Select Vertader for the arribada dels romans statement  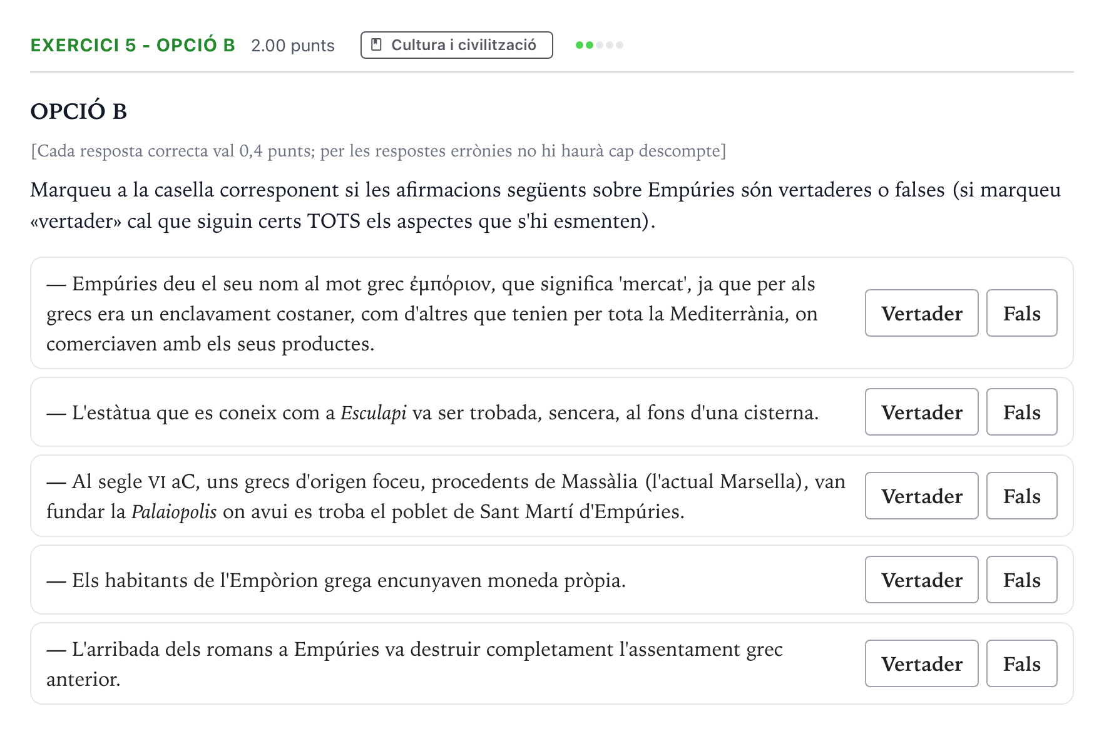tap(921, 663)
